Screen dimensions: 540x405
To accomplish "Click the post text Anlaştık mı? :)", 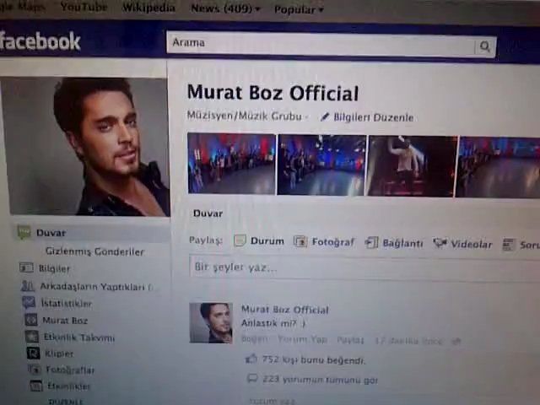I will click(x=273, y=323).
